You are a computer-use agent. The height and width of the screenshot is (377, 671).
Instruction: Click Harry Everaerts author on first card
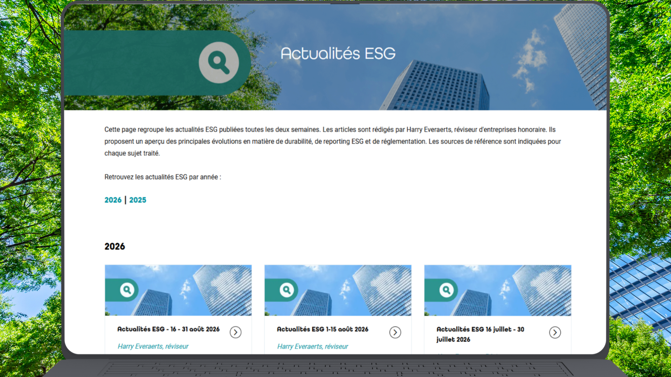coord(153,346)
